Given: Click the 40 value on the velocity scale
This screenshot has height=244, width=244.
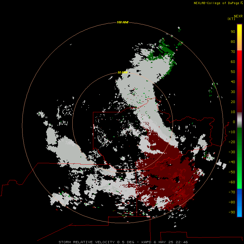Looking at the screenshot, I should tap(233, 82).
